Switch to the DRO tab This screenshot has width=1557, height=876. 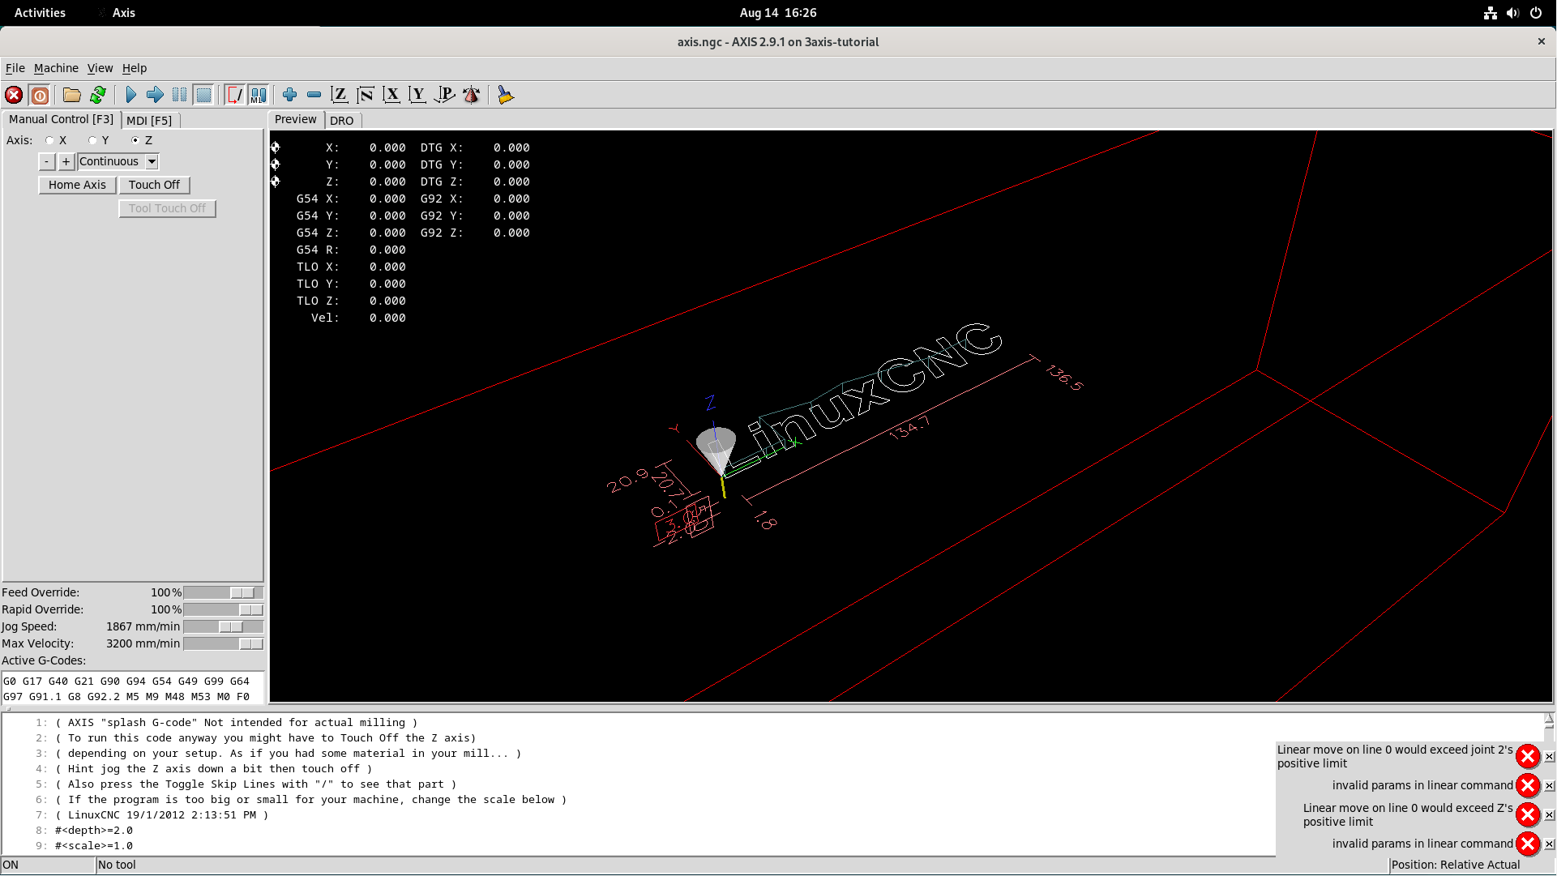342,121
